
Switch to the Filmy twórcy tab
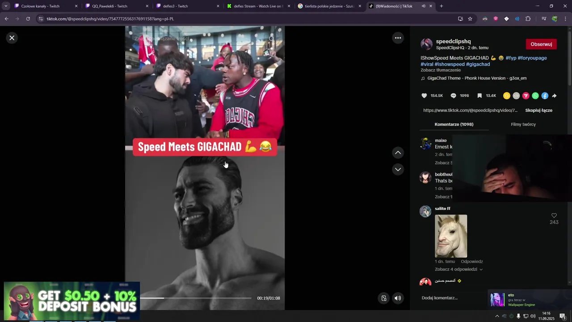click(523, 124)
